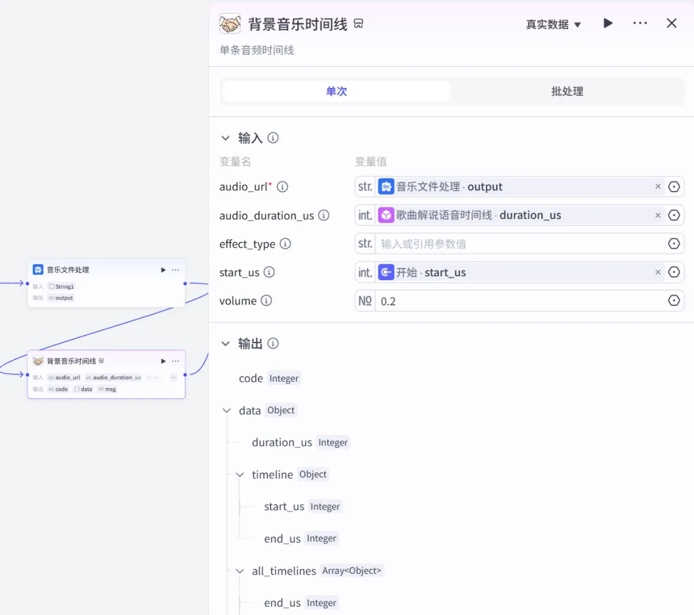This screenshot has height=615, width=694.
Task: Switch to the 批处理 tab
Action: point(567,91)
